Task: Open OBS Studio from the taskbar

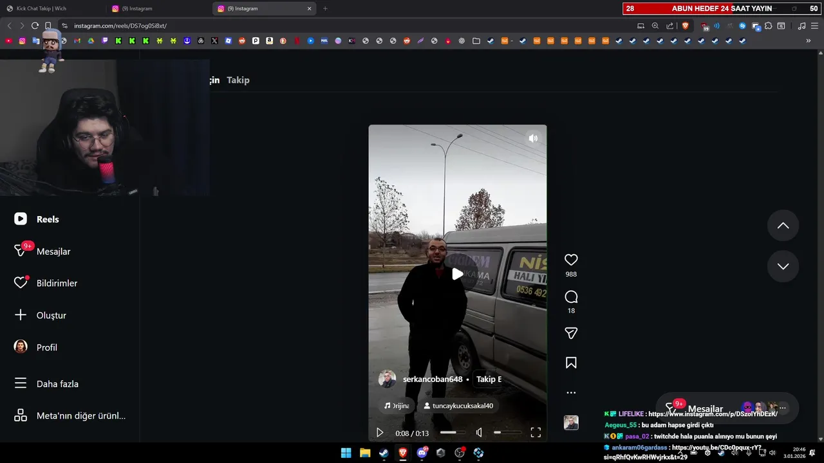Action: tap(460, 453)
